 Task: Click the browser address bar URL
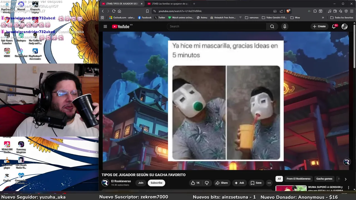coord(180,11)
